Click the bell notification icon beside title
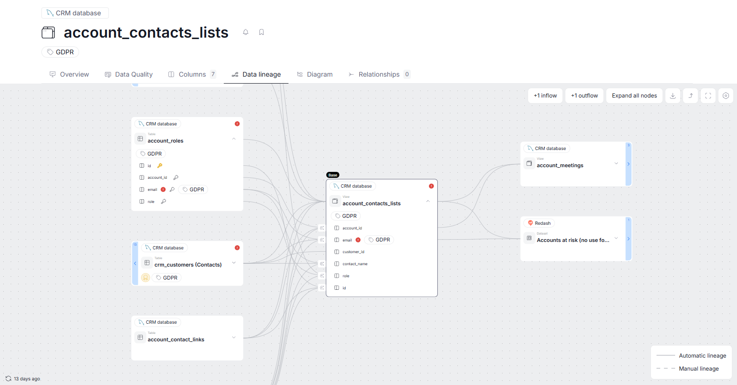The height and width of the screenshot is (385, 737). pyautogui.click(x=246, y=32)
